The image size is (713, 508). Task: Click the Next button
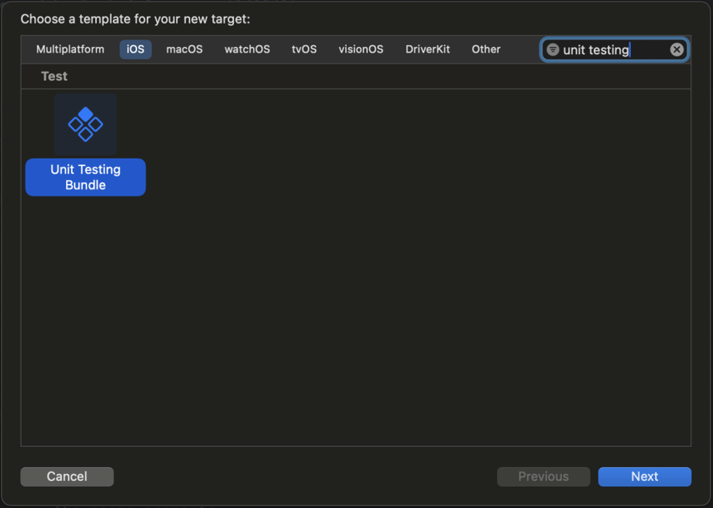click(644, 476)
